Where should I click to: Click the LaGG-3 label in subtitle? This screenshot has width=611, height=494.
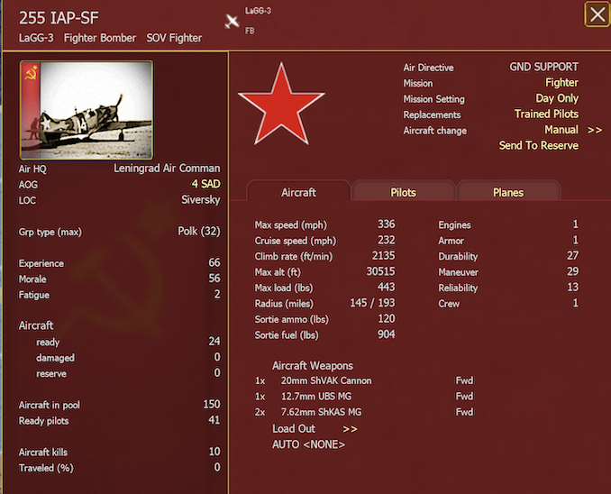(x=36, y=38)
